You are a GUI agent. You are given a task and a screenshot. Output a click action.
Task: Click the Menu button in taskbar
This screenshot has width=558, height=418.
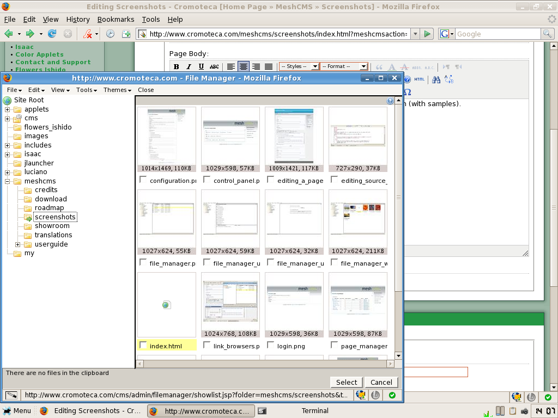17,411
